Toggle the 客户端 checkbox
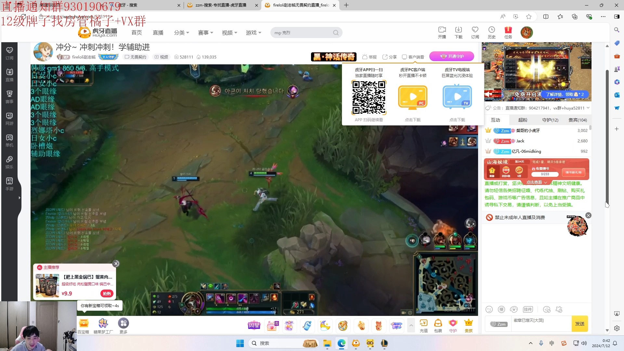 point(405,57)
